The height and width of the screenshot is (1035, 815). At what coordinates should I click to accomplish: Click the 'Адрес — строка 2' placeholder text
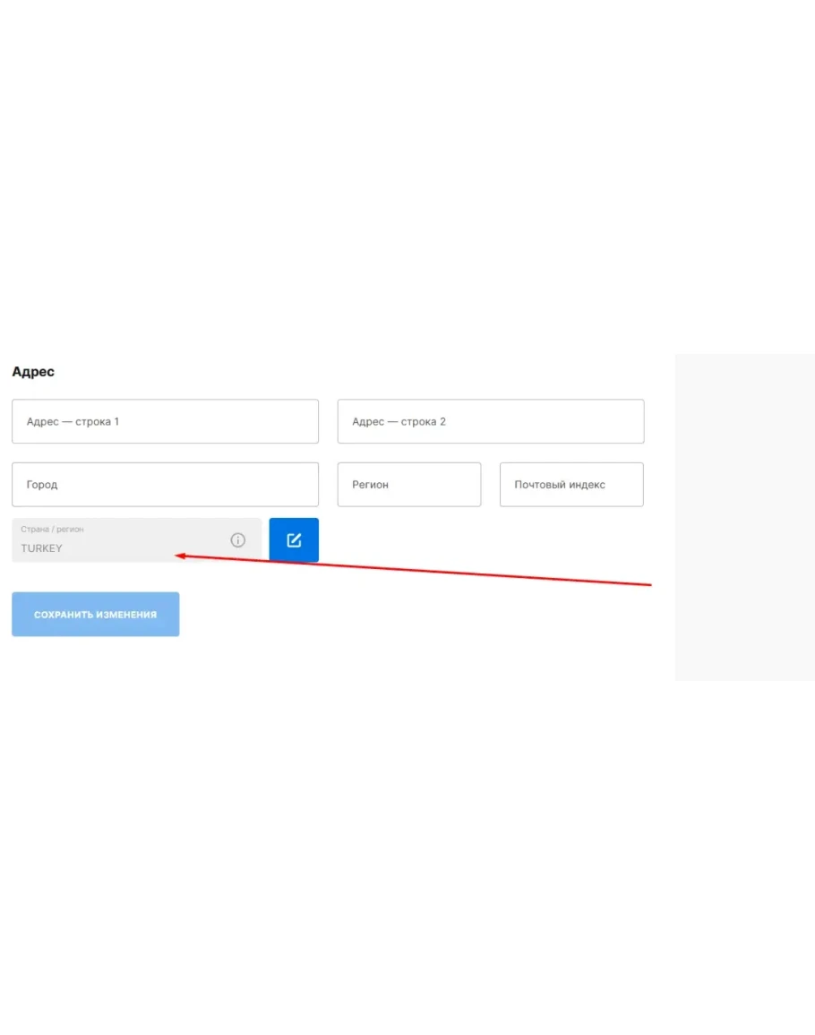click(x=399, y=421)
